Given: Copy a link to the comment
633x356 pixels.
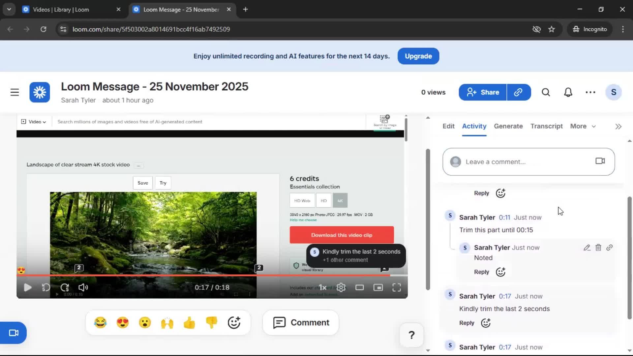Looking at the screenshot, I should 610,248.
